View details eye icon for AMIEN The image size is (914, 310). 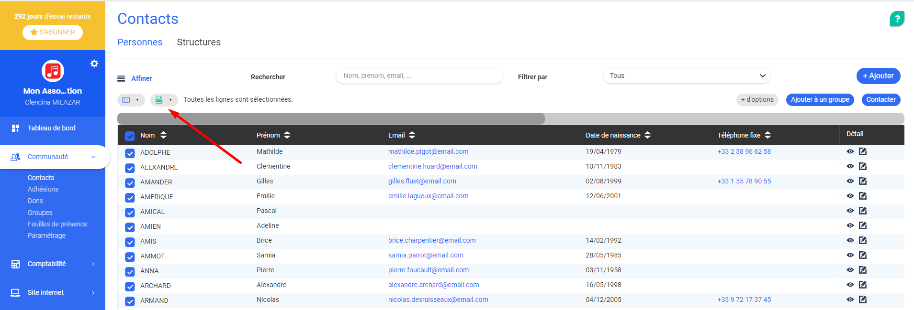tap(850, 225)
